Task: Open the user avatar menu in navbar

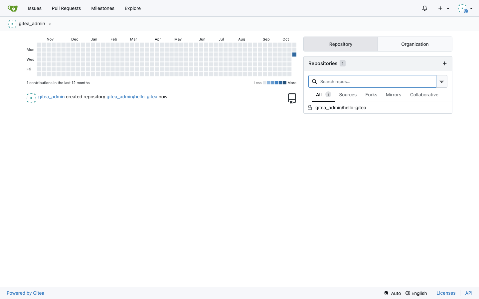Action: (465, 9)
